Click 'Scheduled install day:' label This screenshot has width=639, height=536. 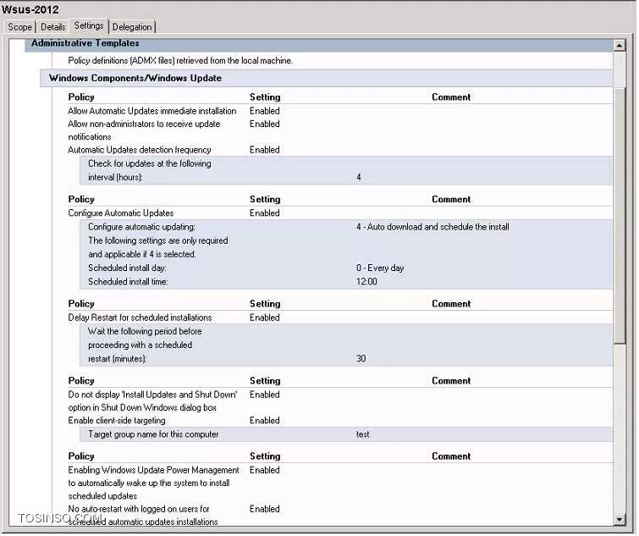tap(127, 268)
